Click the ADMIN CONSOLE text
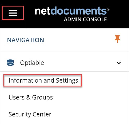129x124 pixels. click(85, 19)
